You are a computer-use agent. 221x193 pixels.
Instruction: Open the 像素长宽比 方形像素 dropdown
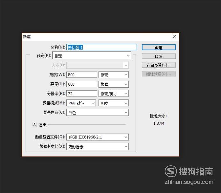coord(97,146)
